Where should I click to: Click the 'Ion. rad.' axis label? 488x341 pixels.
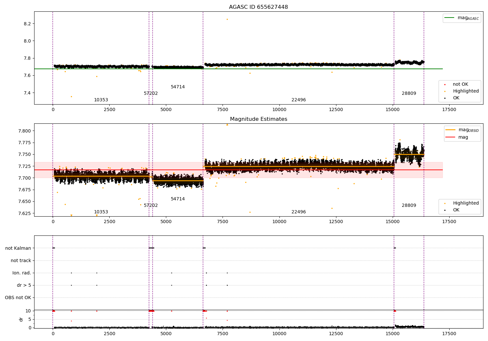click(22, 273)
